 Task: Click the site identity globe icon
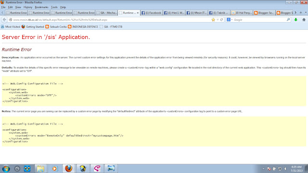11,20
